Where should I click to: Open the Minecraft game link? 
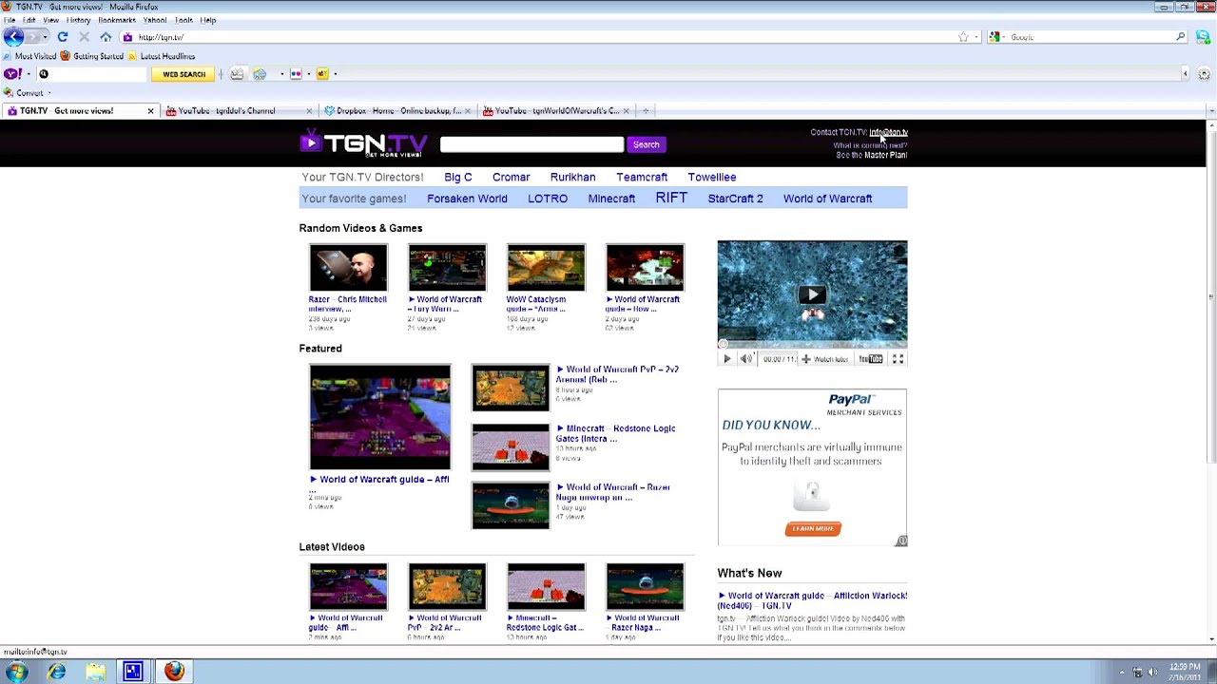(x=611, y=199)
